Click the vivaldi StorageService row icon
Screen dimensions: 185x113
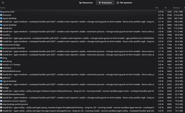1,111
